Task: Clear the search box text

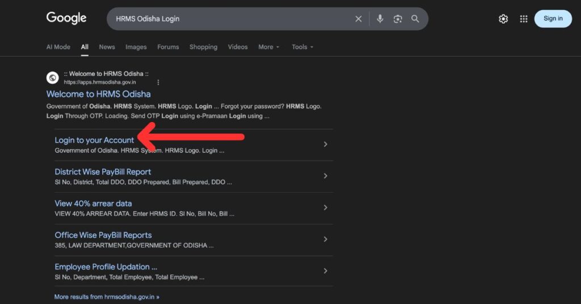Action: (x=359, y=19)
